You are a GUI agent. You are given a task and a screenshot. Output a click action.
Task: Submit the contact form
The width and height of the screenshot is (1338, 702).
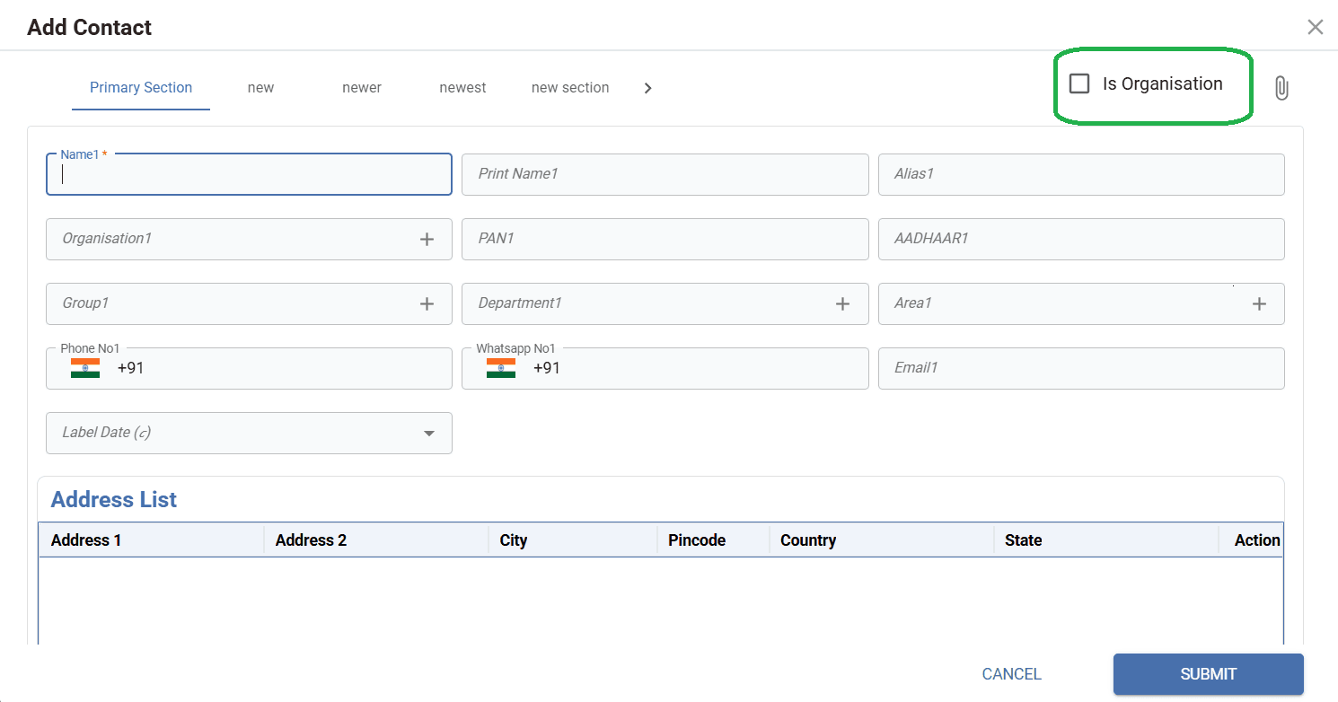(x=1209, y=674)
